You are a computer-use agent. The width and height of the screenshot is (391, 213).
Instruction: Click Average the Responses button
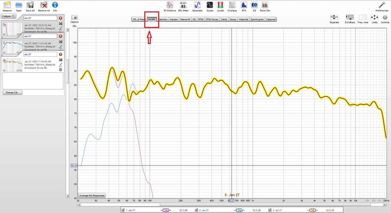point(92,195)
